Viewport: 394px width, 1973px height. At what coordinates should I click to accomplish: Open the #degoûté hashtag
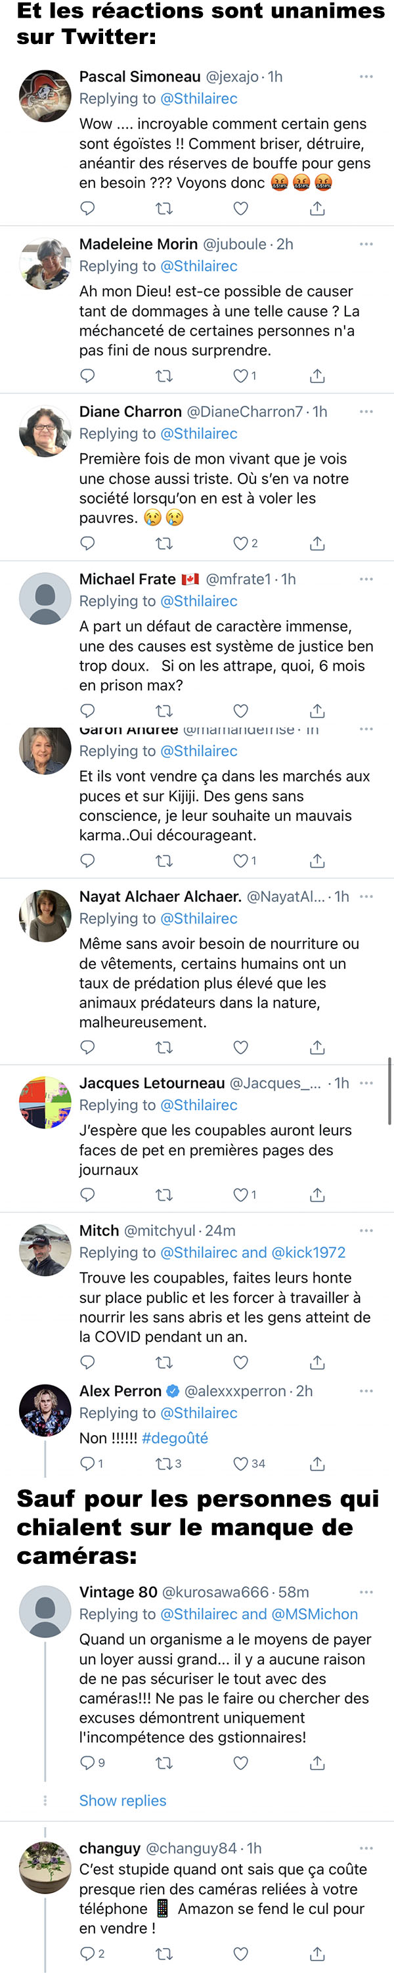point(175,1438)
